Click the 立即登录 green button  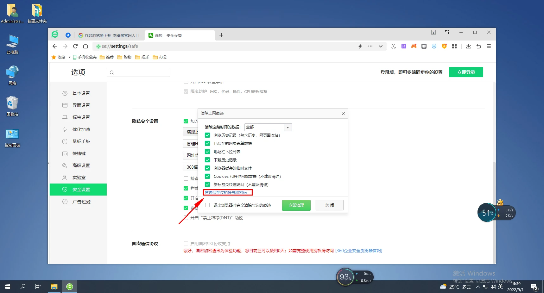466,72
